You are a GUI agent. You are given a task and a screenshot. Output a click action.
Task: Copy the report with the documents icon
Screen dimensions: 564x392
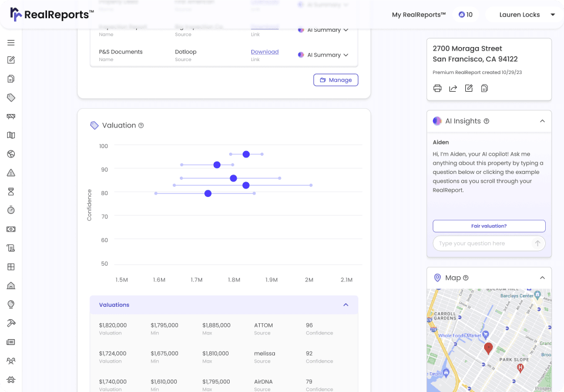484,88
